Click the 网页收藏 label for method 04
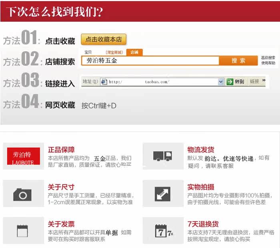Image resolution: width=280 pixels, height=248 pixels. coord(60,105)
